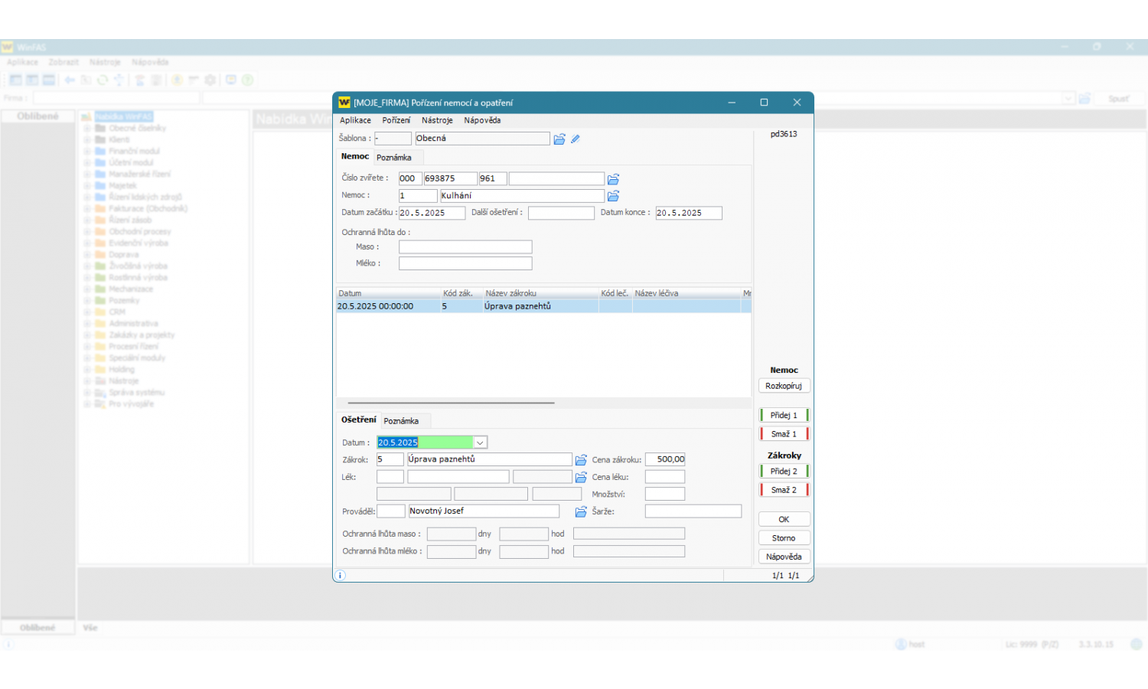The width and height of the screenshot is (1148, 689).
Task: Switch to Poznámka tab next to Nemoc
Action: (394, 158)
